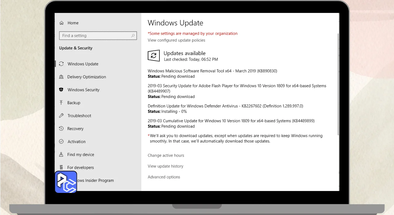The image size is (394, 215).
Task: Click 'Status: Installing - 0%' text
Action: (167, 111)
